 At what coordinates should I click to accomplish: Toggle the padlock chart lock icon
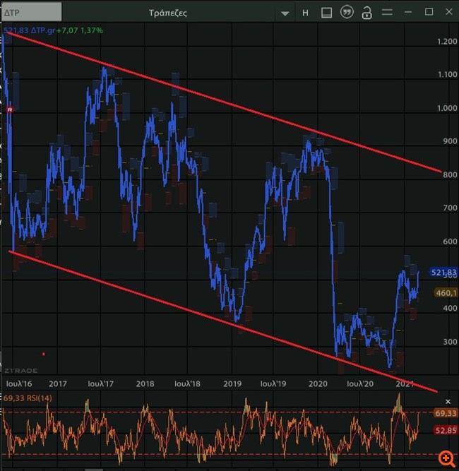click(366, 13)
